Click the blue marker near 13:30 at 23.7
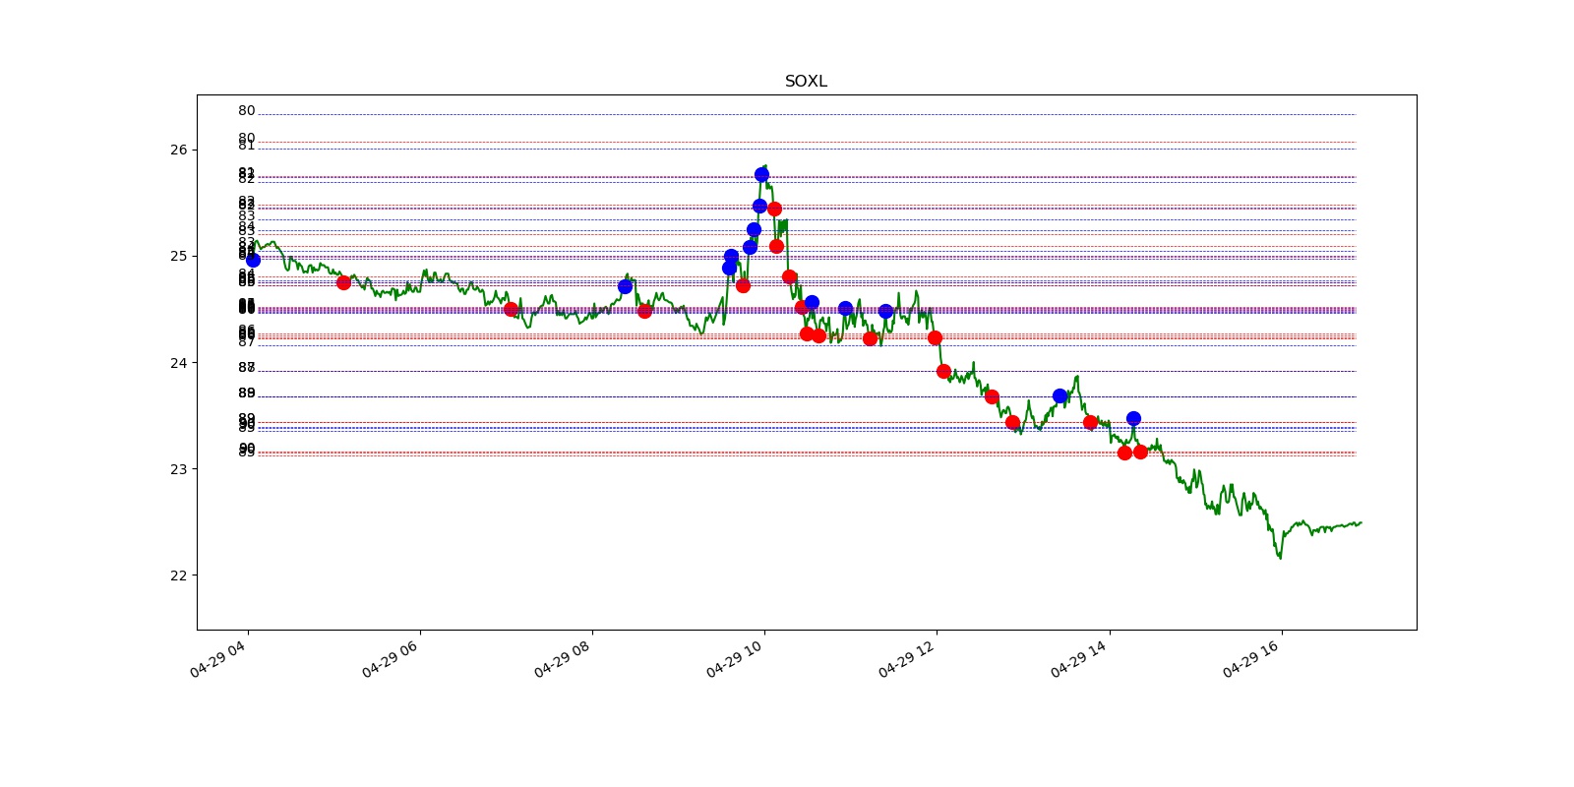This screenshot has height=787, width=1574. click(x=1059, y=395)
